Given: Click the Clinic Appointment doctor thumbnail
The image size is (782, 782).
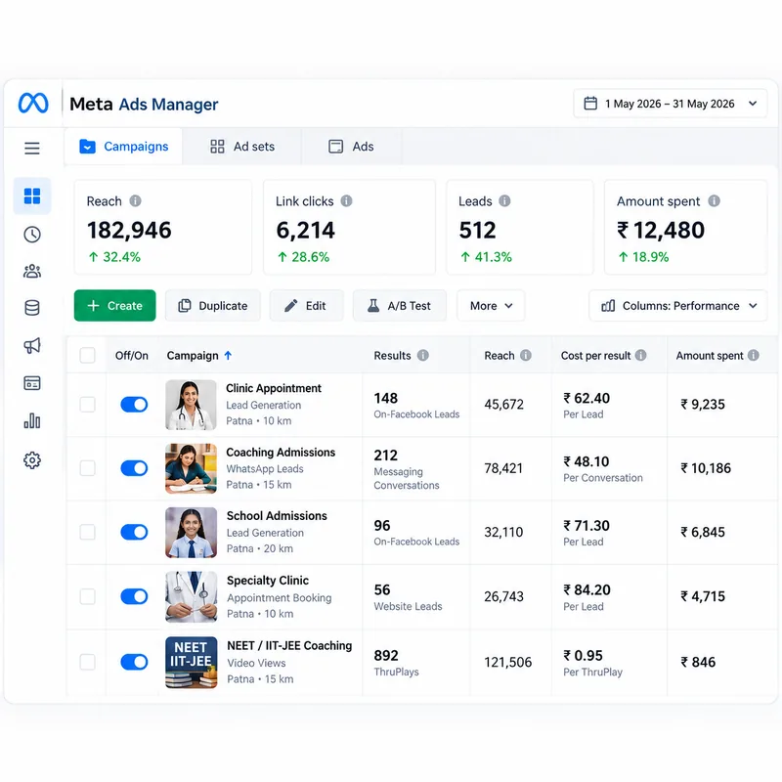Looking at the screenshot, I should click(x=191, y=405).
